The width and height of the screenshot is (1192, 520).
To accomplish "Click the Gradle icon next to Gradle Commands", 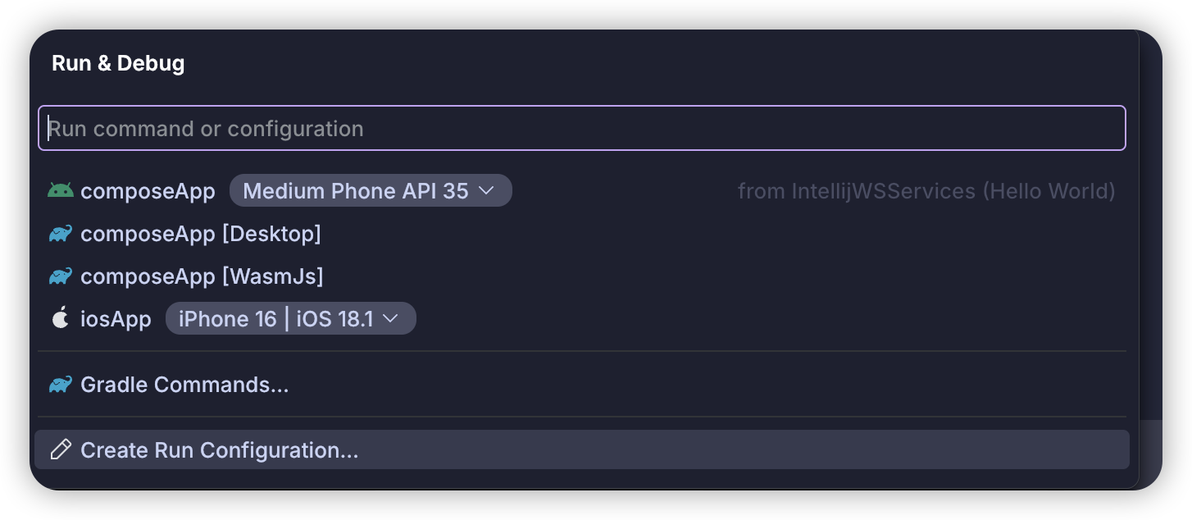I will [61, 384].
